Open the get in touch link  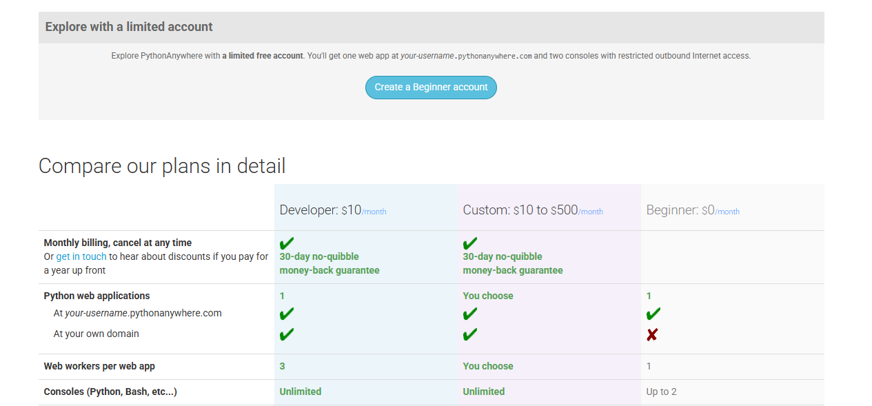click(x=81, y=256)
